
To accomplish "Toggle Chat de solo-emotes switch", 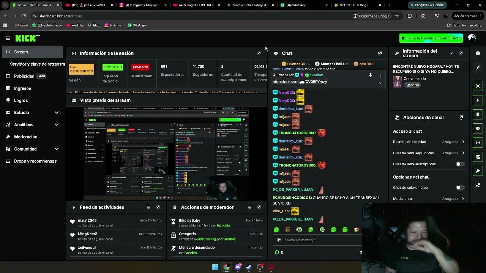I will click(x=460, y=188).
